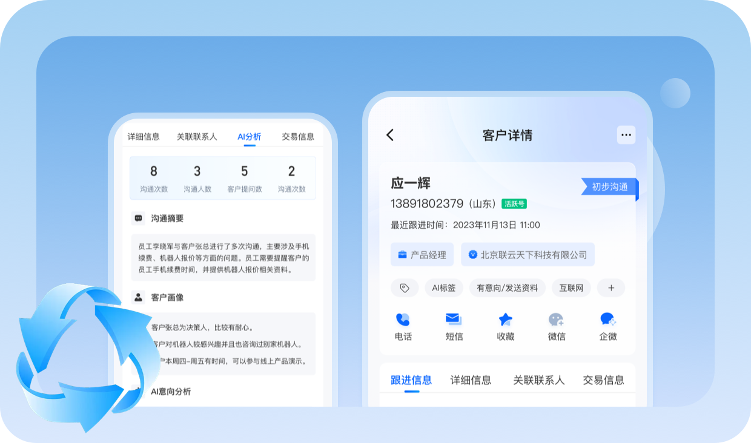The image size is (751, 443).
Task: Tap the back arrow in customer details
Action: click(390, 135)
